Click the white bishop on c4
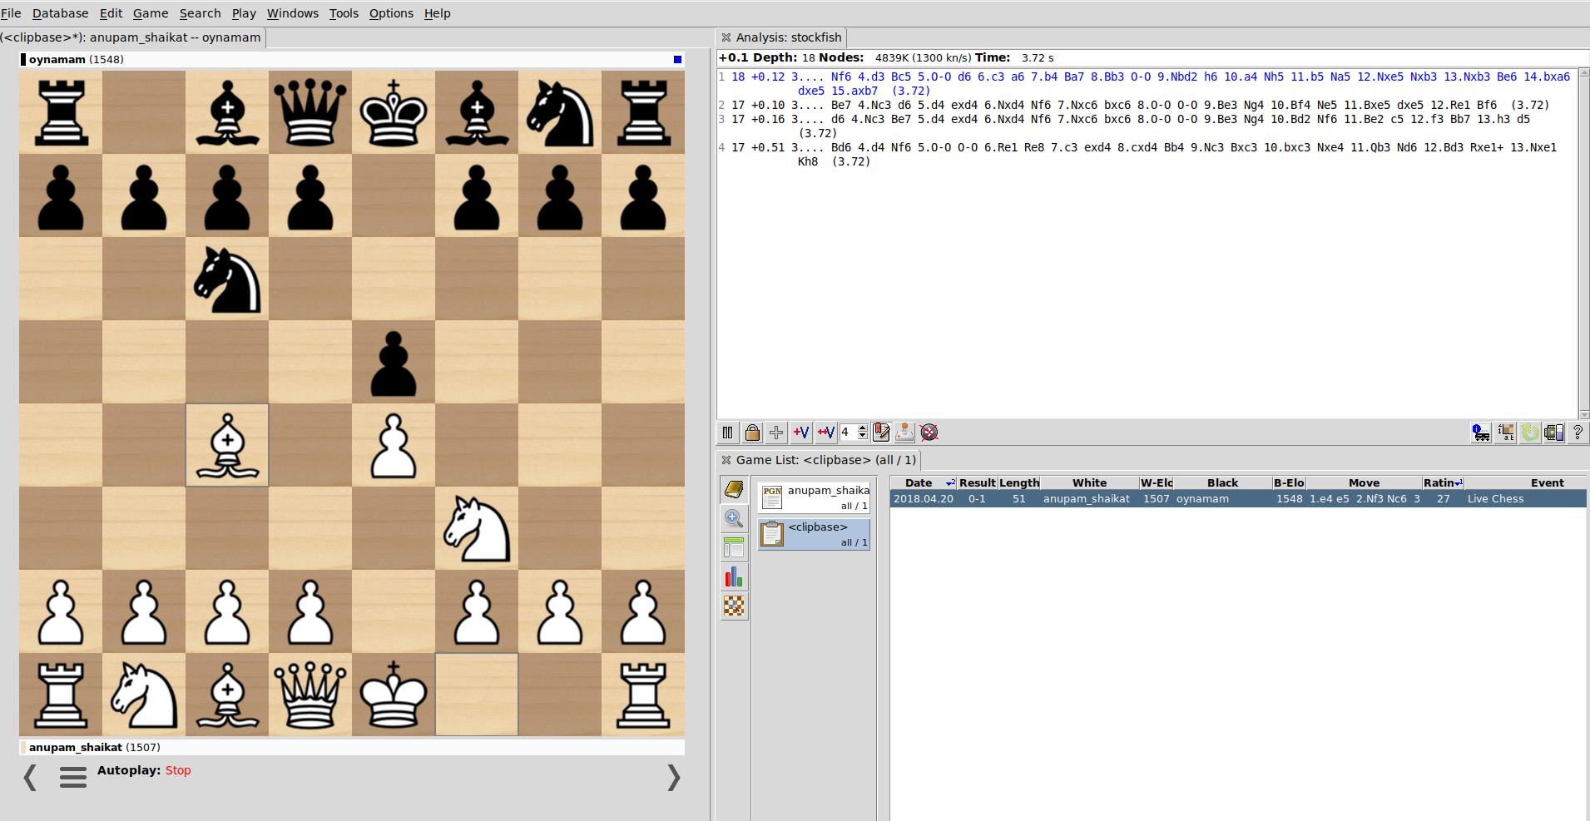 point(227,445)
